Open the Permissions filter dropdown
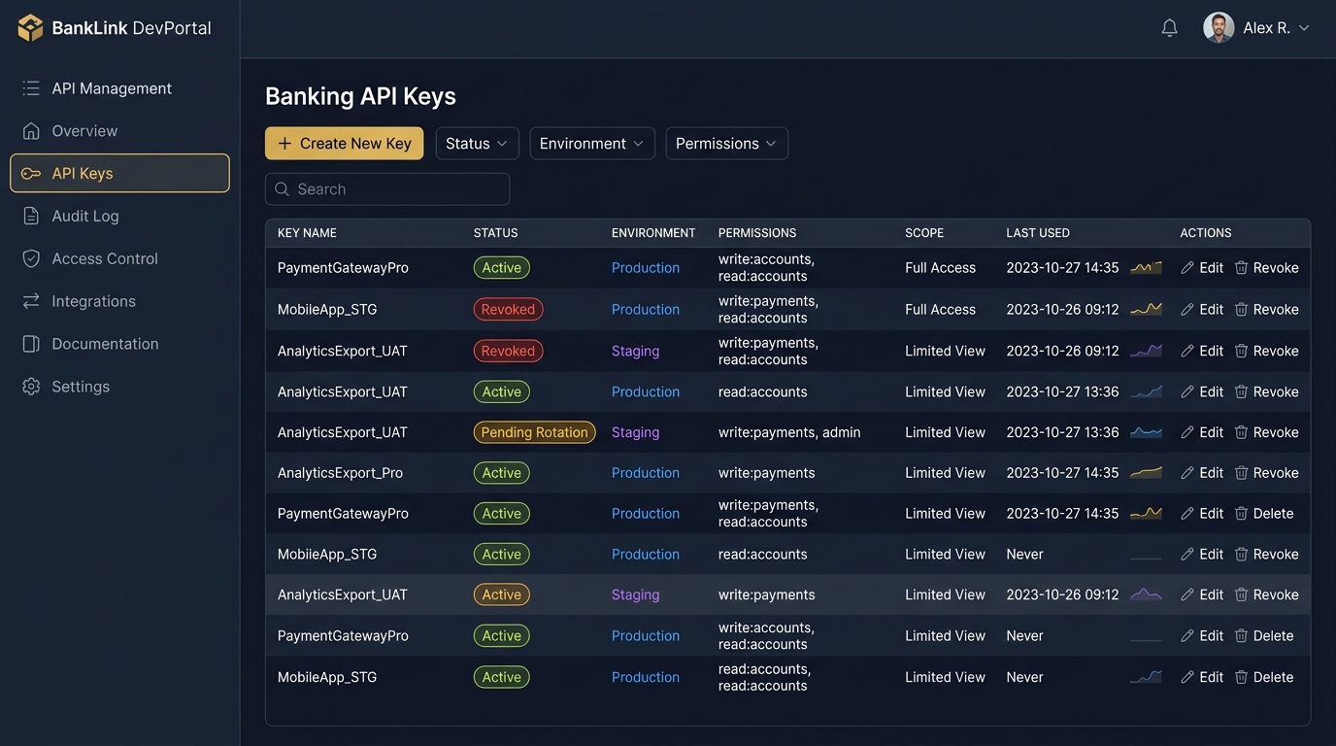 (x=727, y=143)
